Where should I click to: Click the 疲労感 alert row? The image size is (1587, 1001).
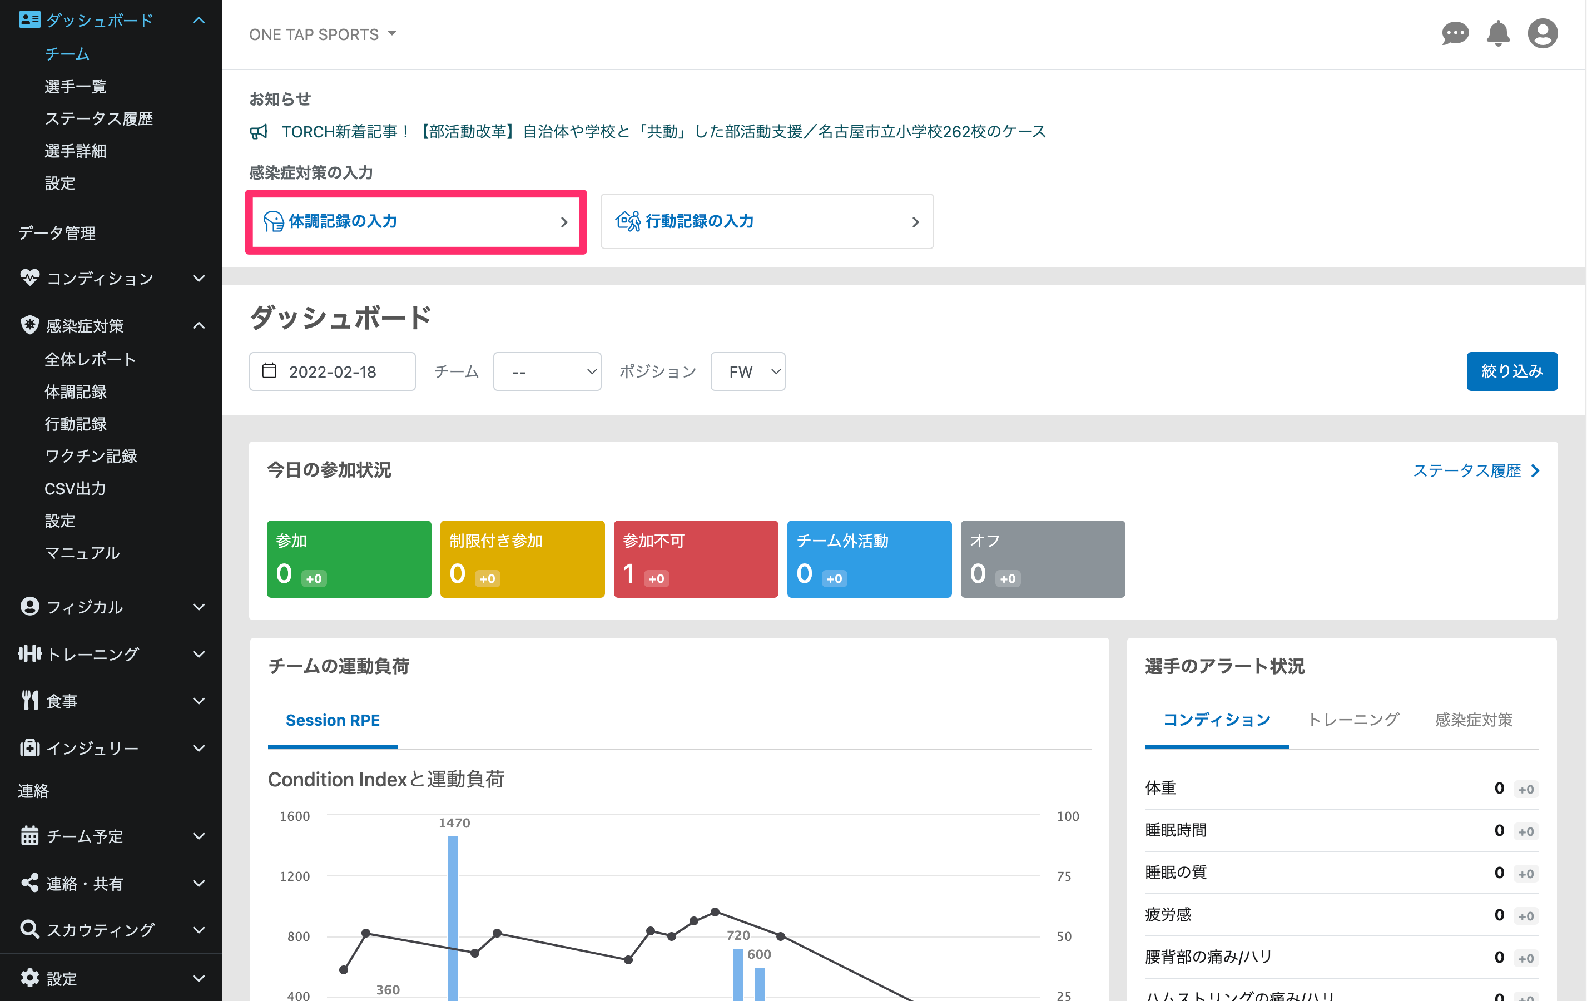[1341, 915]
